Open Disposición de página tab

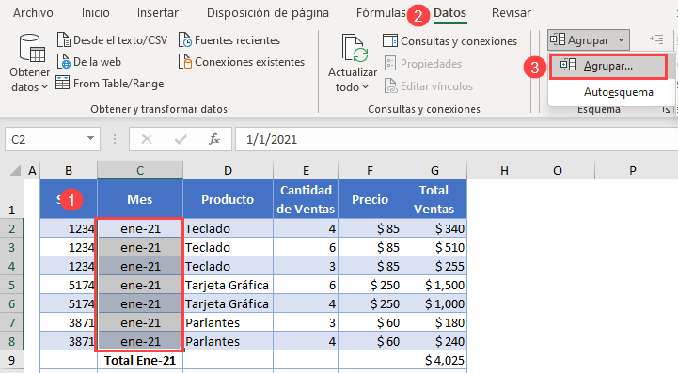click(268, 13)
